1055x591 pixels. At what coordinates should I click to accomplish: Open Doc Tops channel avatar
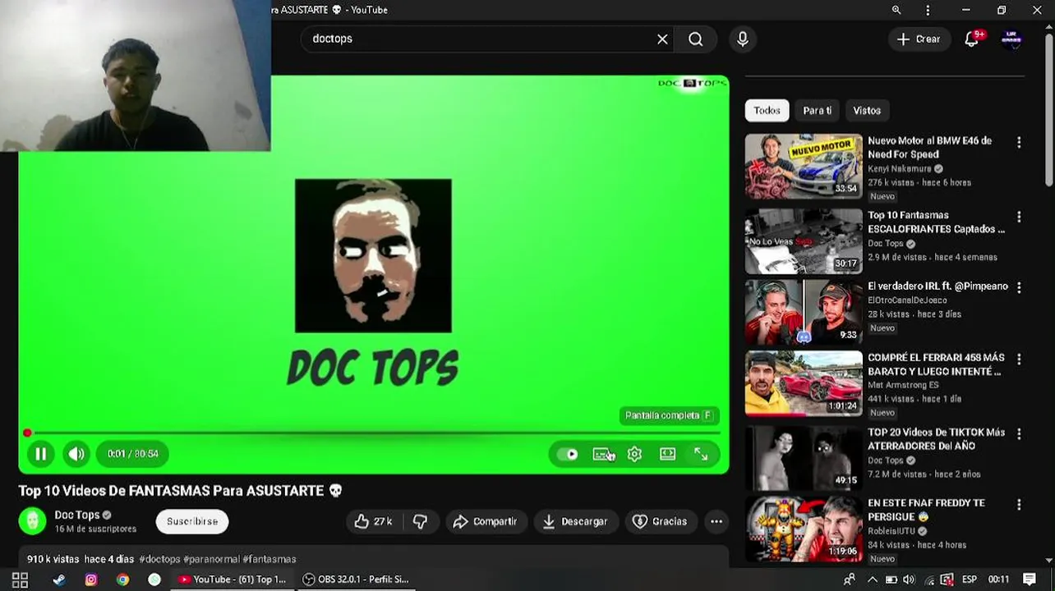33,521
